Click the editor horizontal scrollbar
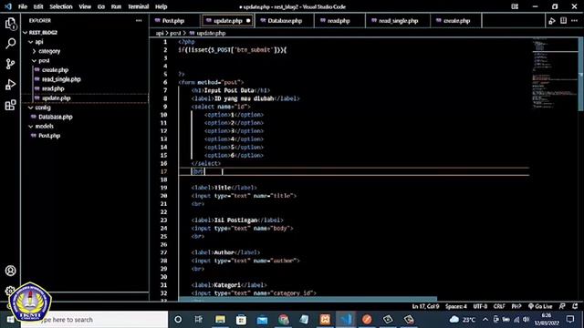The height and width of the screenshot is (328, 584). point(308,299)
